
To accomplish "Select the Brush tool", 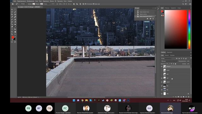I will point(12,19).
